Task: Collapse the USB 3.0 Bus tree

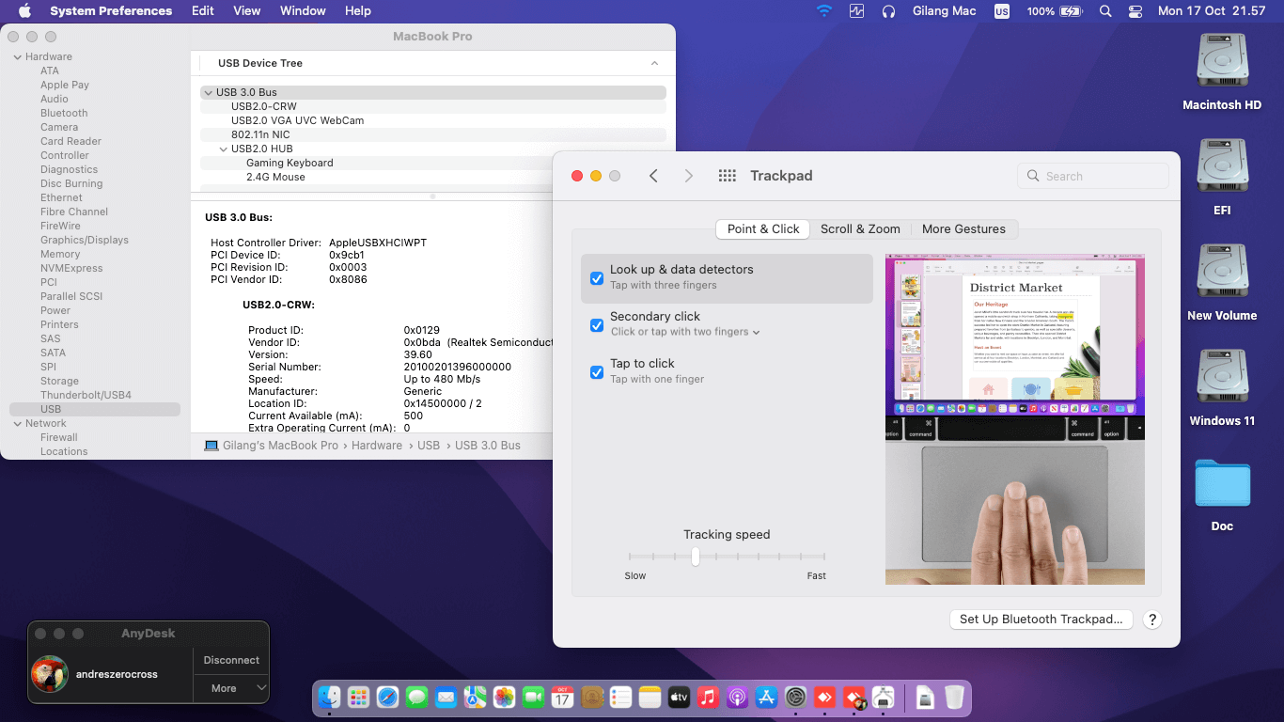Action: (208, 92)
